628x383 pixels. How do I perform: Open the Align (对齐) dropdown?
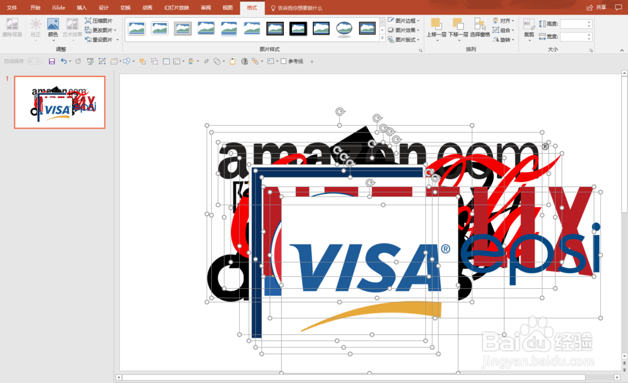tap(504, 21)
